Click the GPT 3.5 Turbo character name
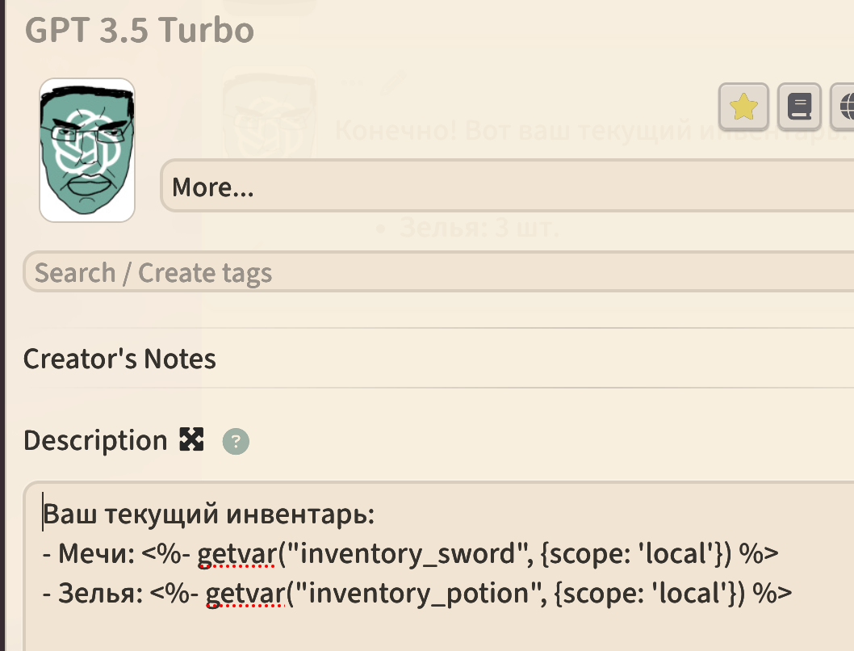The height and width of the screenshot is (651, 854). tap(140, 29)
